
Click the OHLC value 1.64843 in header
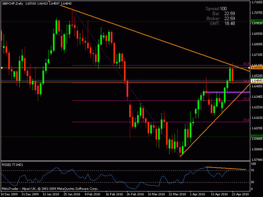coord(66,3)
